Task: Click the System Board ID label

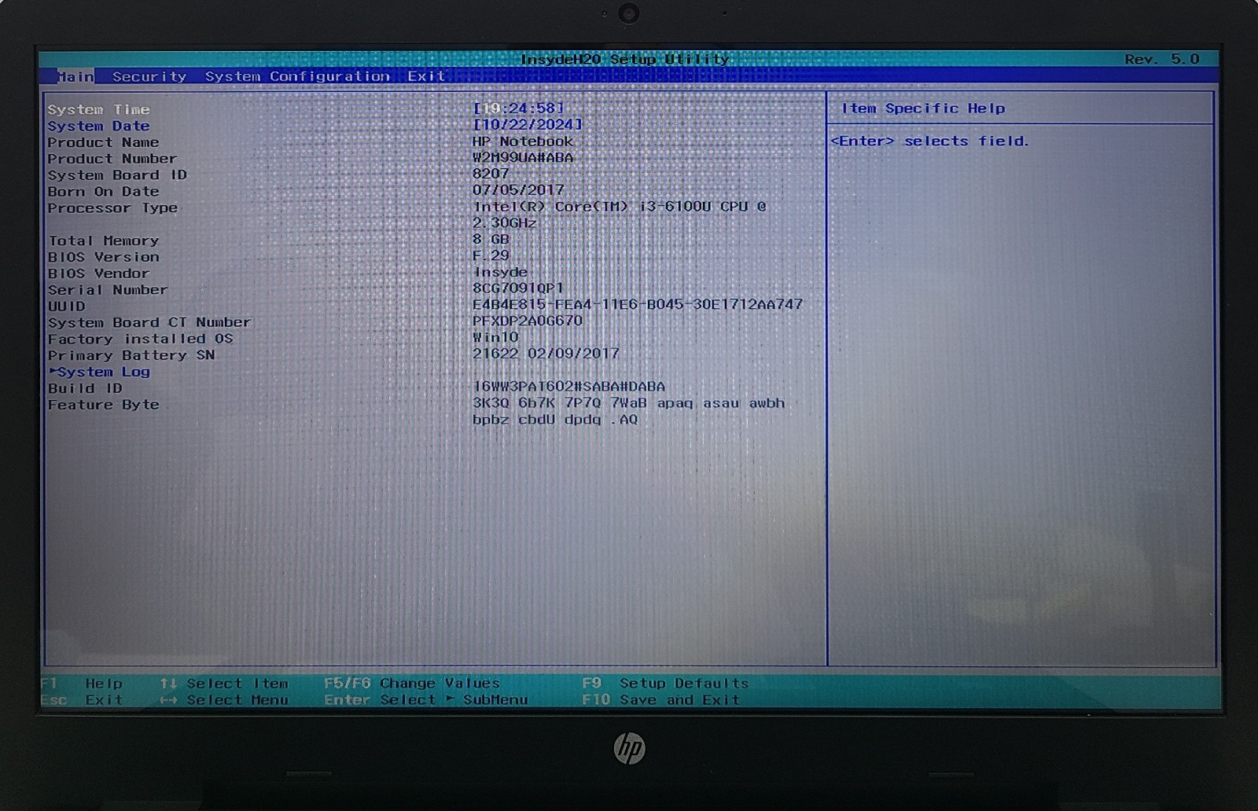Action: click(x=117, y=175)
